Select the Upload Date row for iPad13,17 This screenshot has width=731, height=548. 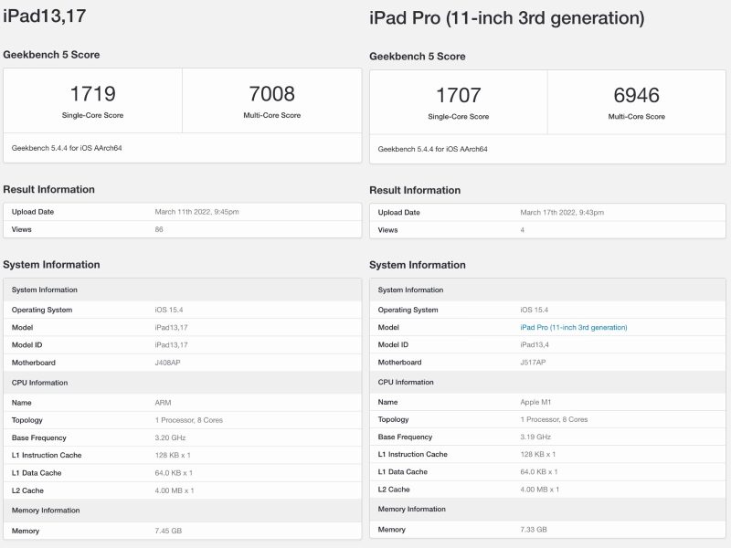coord(183,211)
